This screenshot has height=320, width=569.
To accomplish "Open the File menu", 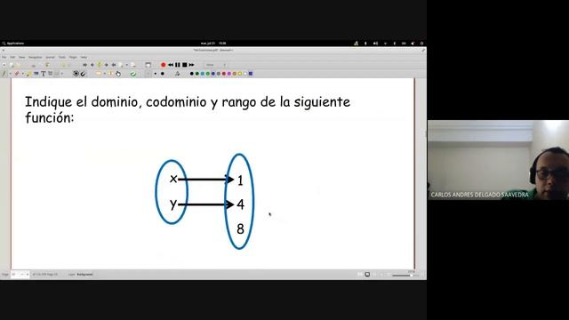I will 4,57.
